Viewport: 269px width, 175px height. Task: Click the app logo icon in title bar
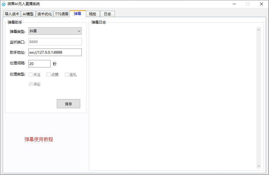click(x=4, y=4)
